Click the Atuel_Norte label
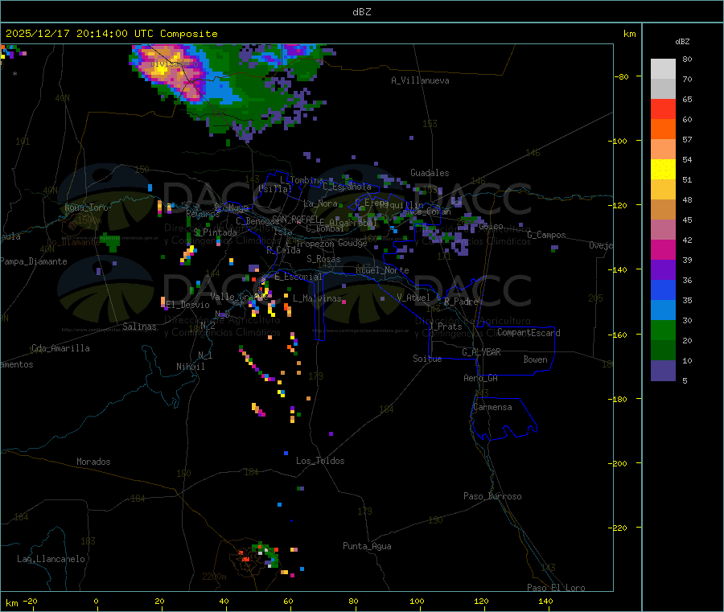The image size is (724, 612). coord(382,270)
